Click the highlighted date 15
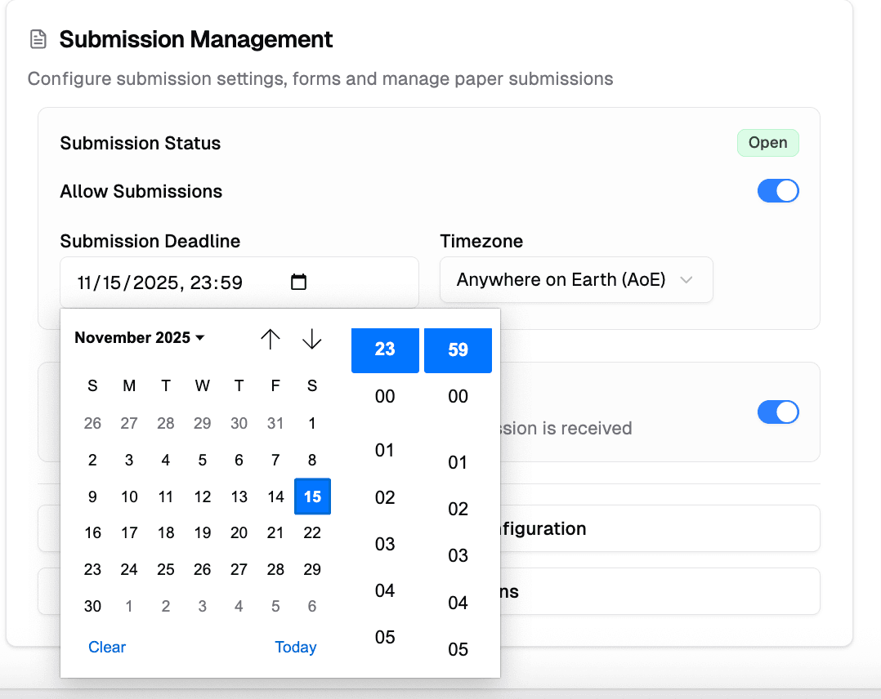The width and height of the screenshot is (881, 699). (x=312, y=496)
